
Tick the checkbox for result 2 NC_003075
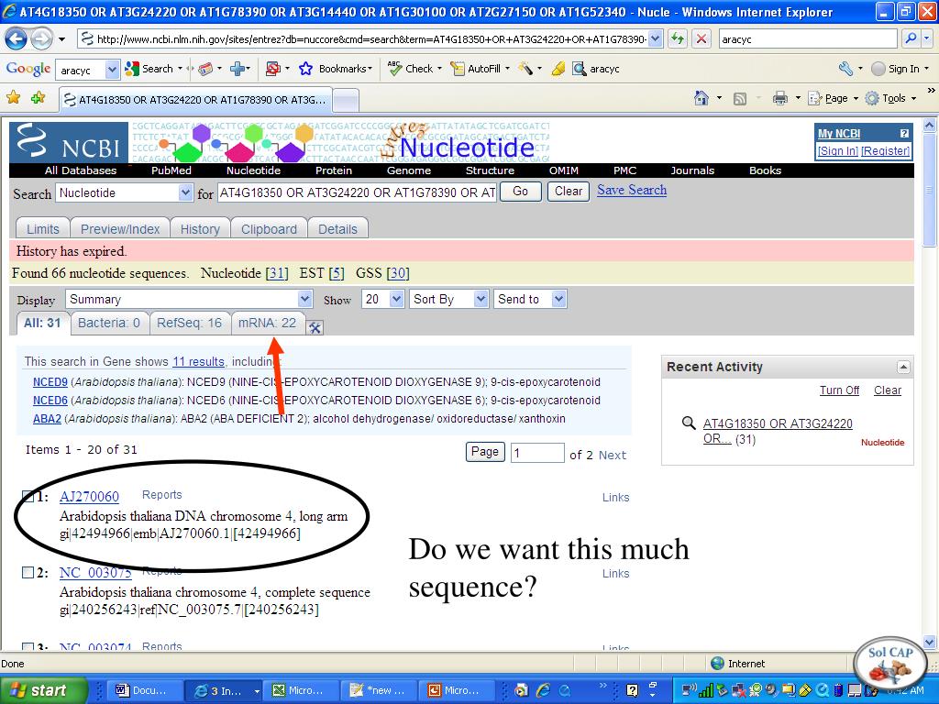click(28, 573)
